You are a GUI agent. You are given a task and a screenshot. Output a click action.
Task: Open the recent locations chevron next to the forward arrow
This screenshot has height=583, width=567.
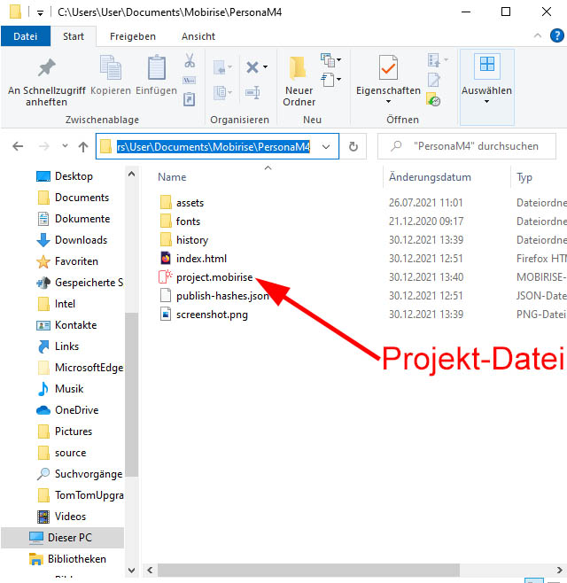coord(65,147)
